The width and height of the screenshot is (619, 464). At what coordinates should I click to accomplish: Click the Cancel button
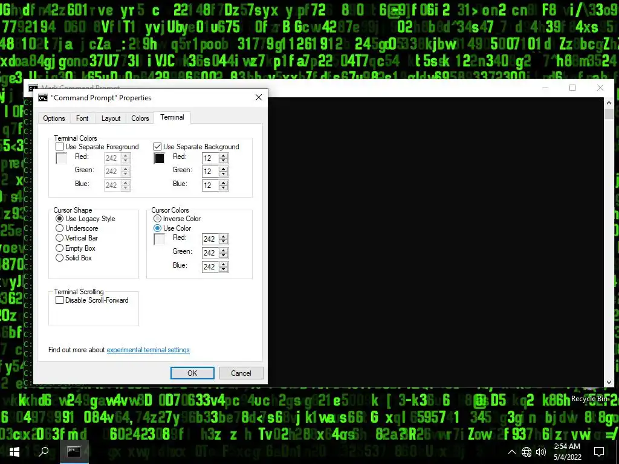pos(241,373)
